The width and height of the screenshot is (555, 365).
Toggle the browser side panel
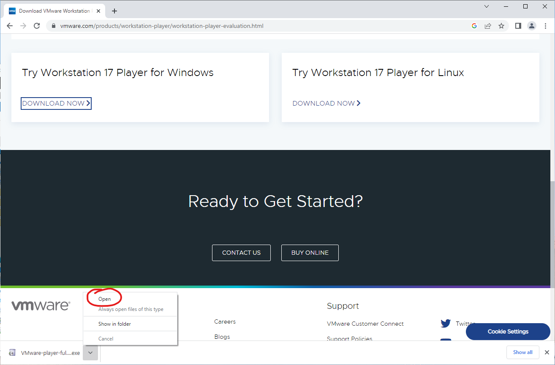(x=518, y=26)
